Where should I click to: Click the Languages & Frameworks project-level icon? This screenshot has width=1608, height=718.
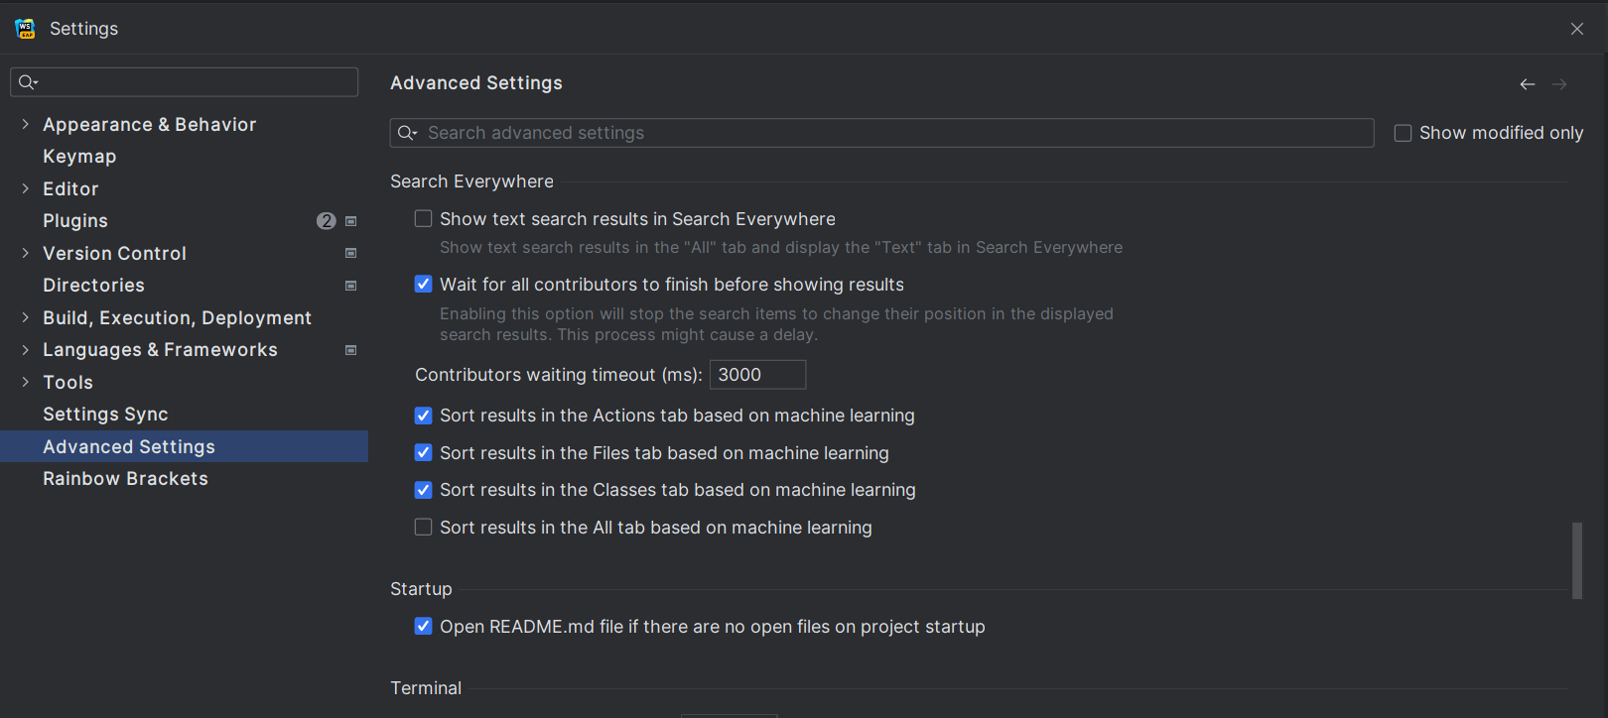[x=350, y=350]
